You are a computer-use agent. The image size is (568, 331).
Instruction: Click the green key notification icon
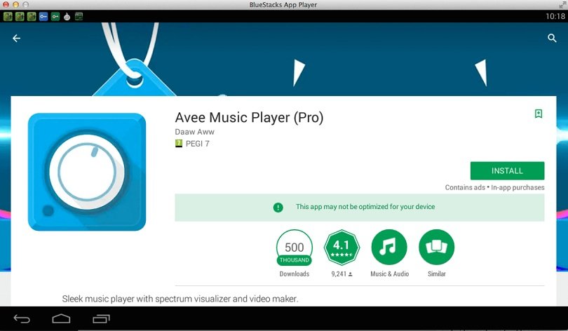pos(55,16)
